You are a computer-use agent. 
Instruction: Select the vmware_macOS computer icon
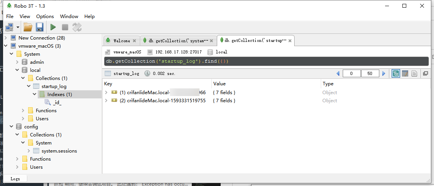tap(13, 46)
